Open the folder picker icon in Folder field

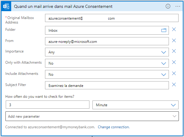click(164, 30)
